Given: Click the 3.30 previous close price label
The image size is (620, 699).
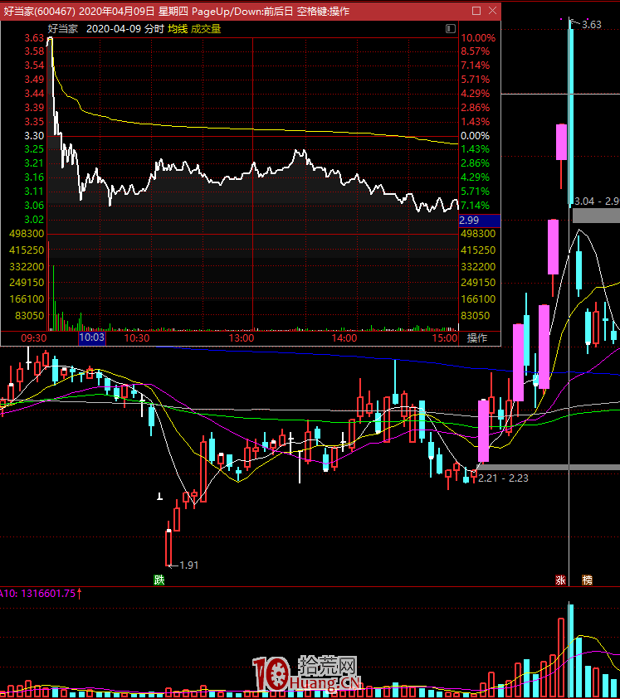Looking at the screenshot, I should click(34, 135).
